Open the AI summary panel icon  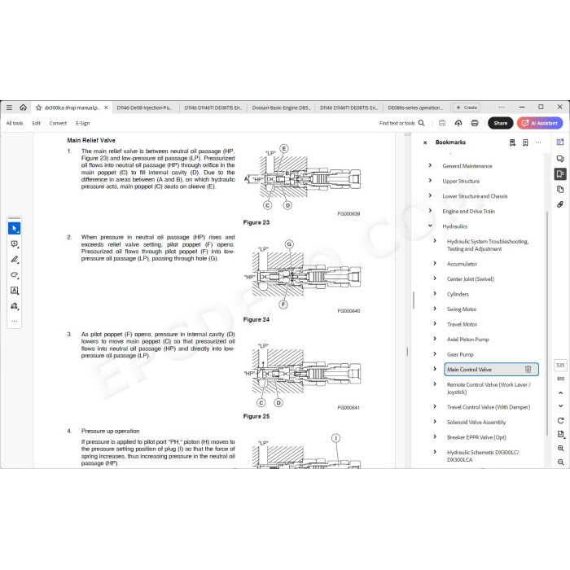(560, 142)
